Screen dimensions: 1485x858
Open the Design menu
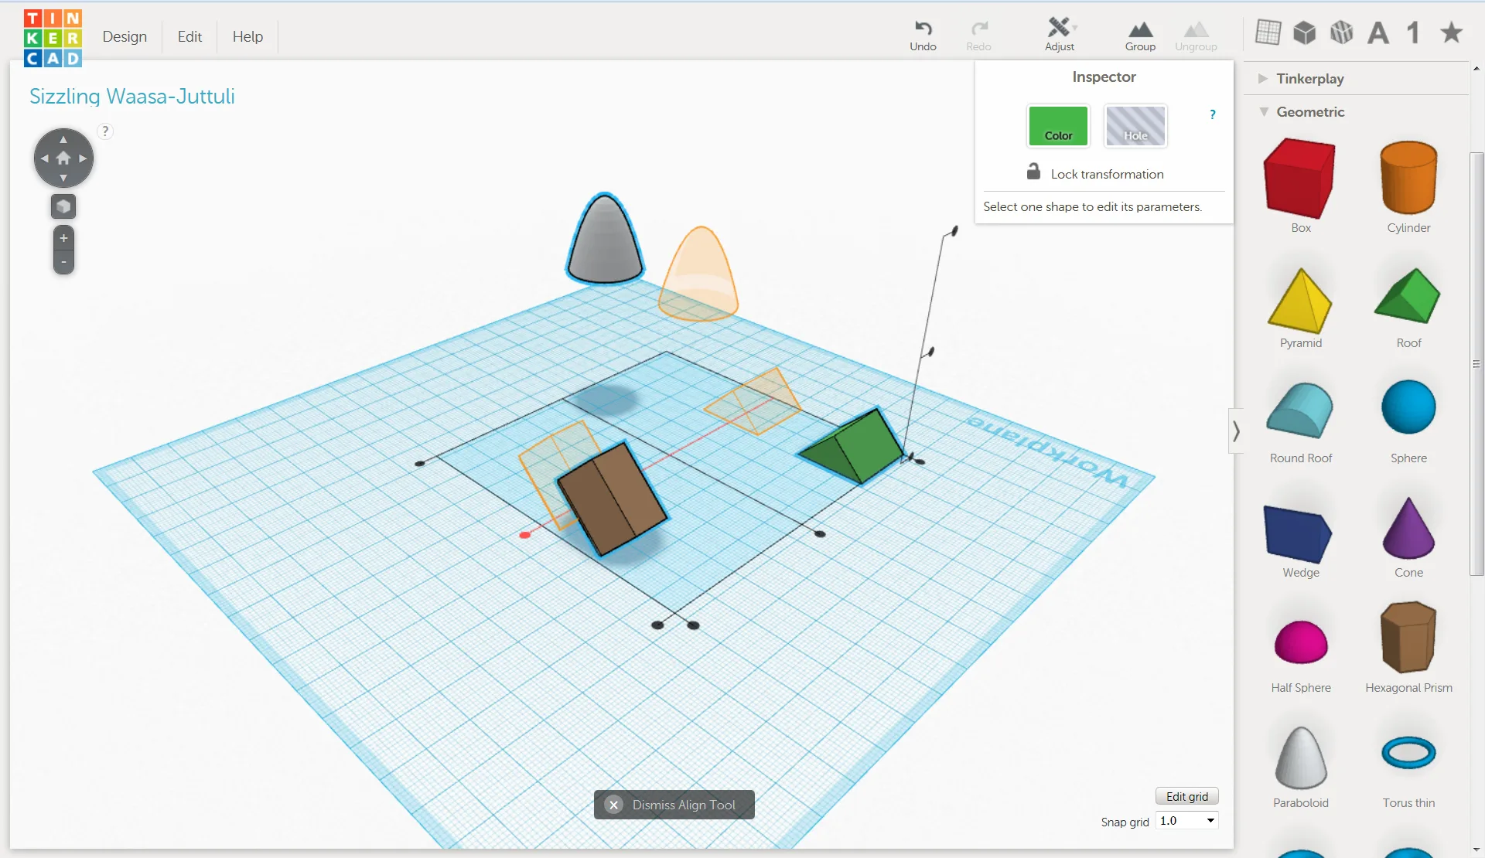pyautogui.click(x=125, y=36)
